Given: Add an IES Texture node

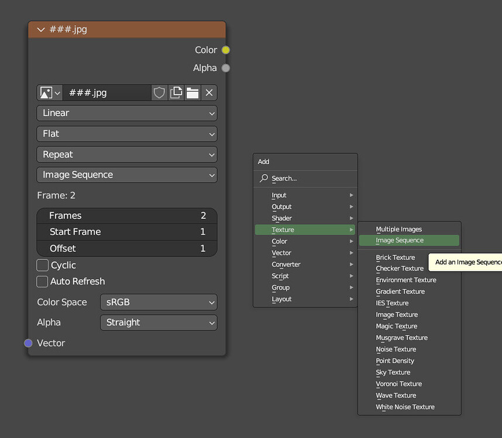Looking at the screenshot, I should pyautogui.click(x=409, y=303).
